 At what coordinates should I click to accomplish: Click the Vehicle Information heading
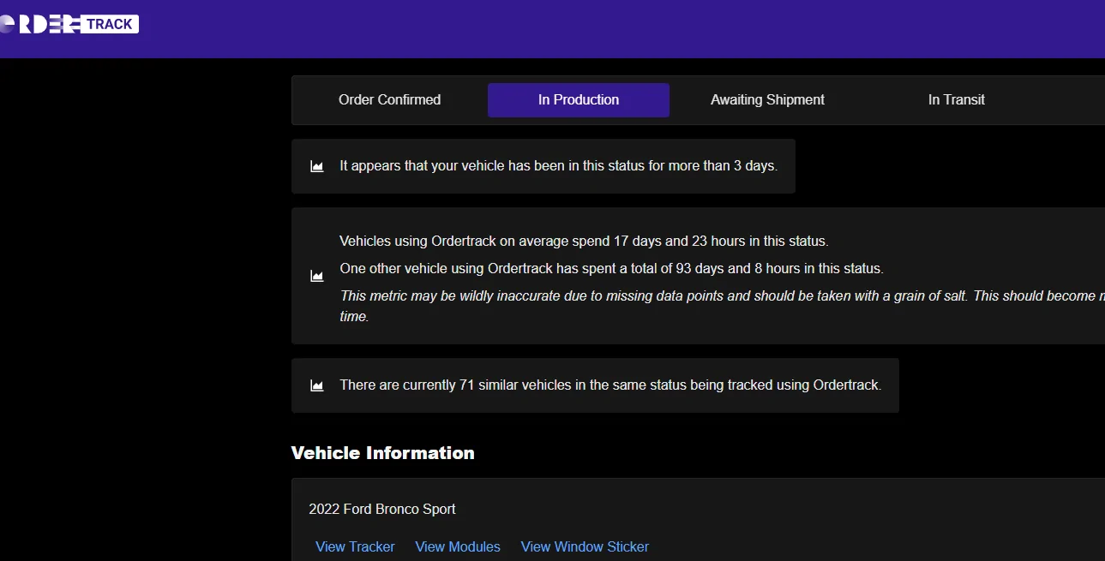tap(382, 453)
